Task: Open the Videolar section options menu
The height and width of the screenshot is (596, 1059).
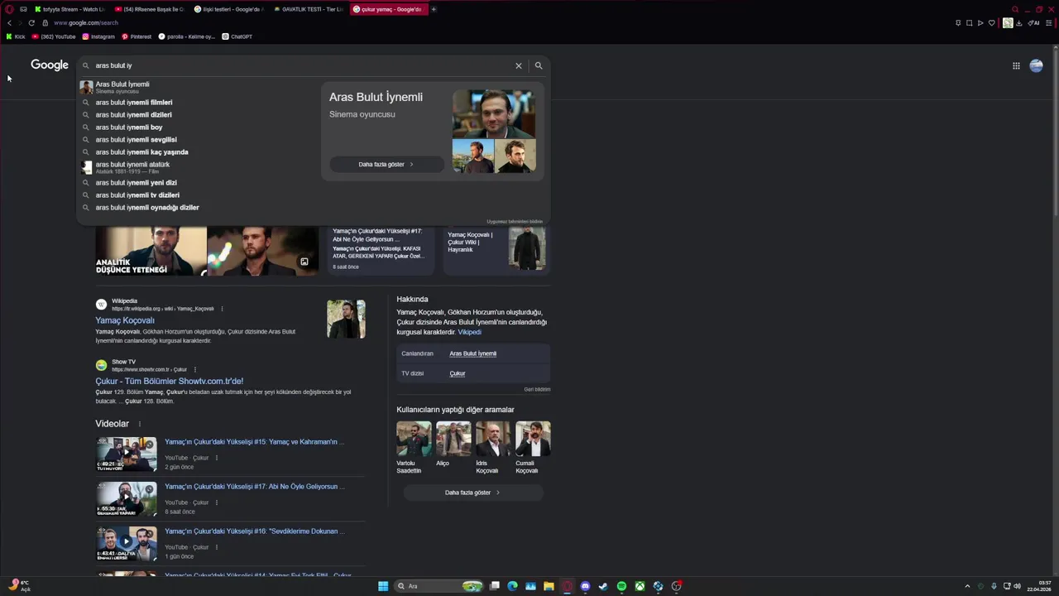Action: pos(139,424)
